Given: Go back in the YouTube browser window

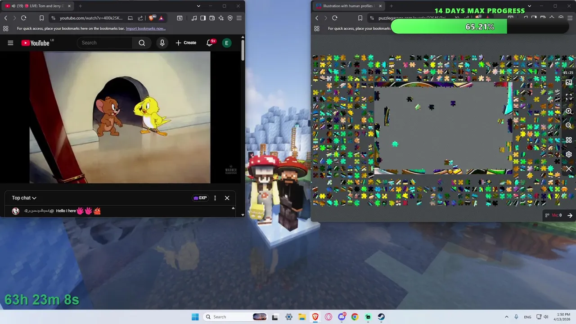Looking at the screenshot, I should (5, 18).
